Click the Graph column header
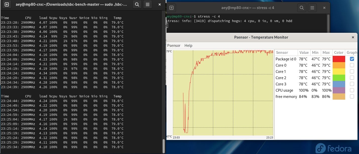The height and width of the screenshot is (154, 359). [351, 53]
